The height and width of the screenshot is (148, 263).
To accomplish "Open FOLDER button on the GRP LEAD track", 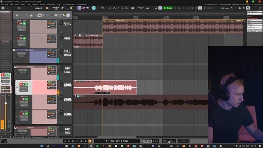I will tap(23, 73).
